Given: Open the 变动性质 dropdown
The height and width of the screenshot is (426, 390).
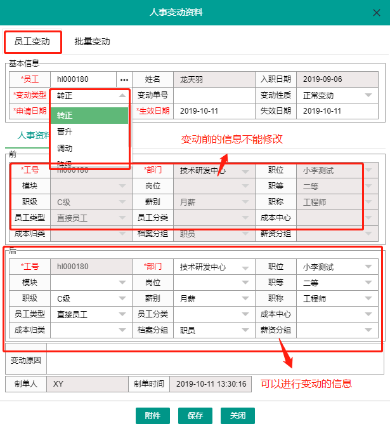Looking at the screenshot, I should click(368, 96).
